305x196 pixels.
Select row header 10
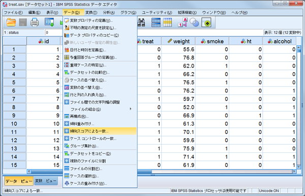tap(15, 124)
